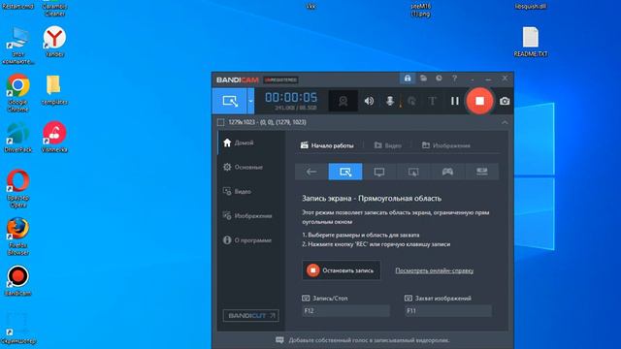
Task: Click UNREGISTERED badge in title bar
Action: pyautogui.click(x=280, y=79)
